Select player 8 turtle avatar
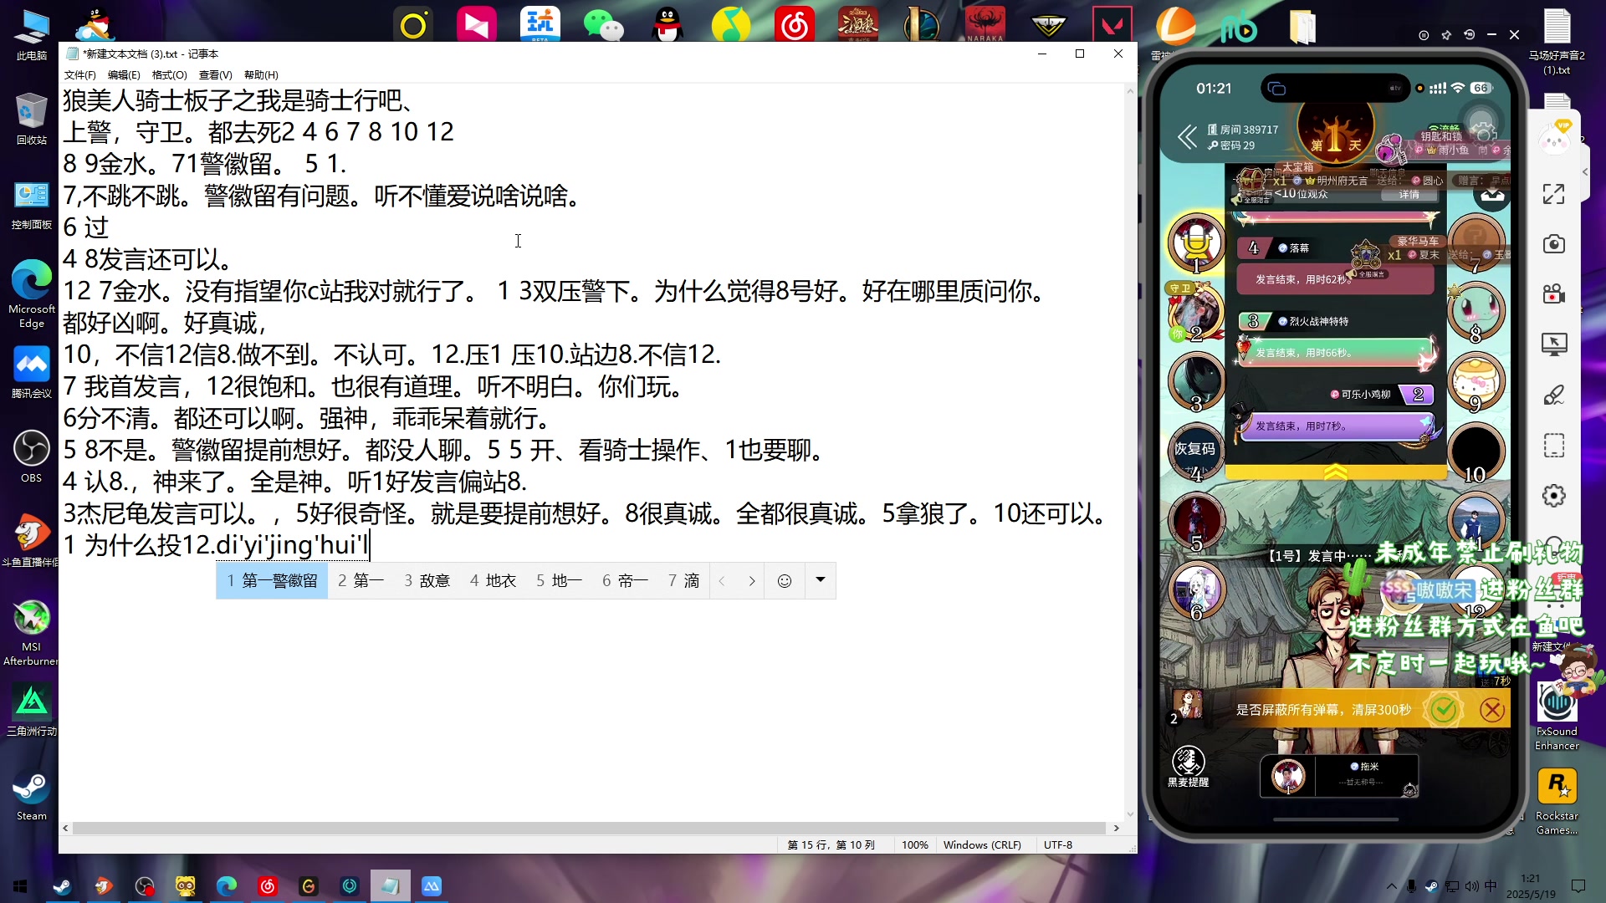The width and height of the screenshot is (1606, 903). point(1476,311)
